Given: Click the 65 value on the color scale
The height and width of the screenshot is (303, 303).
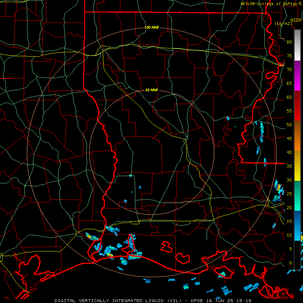Looking at the screenshot, I should click(x=289, y=83).
